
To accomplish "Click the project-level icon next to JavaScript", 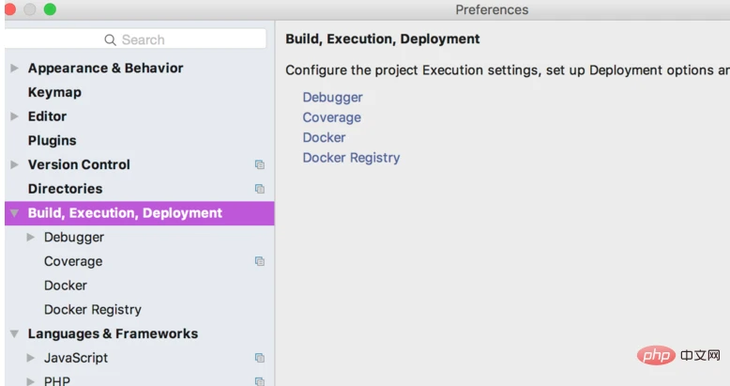I will click(x=260, y=359).
